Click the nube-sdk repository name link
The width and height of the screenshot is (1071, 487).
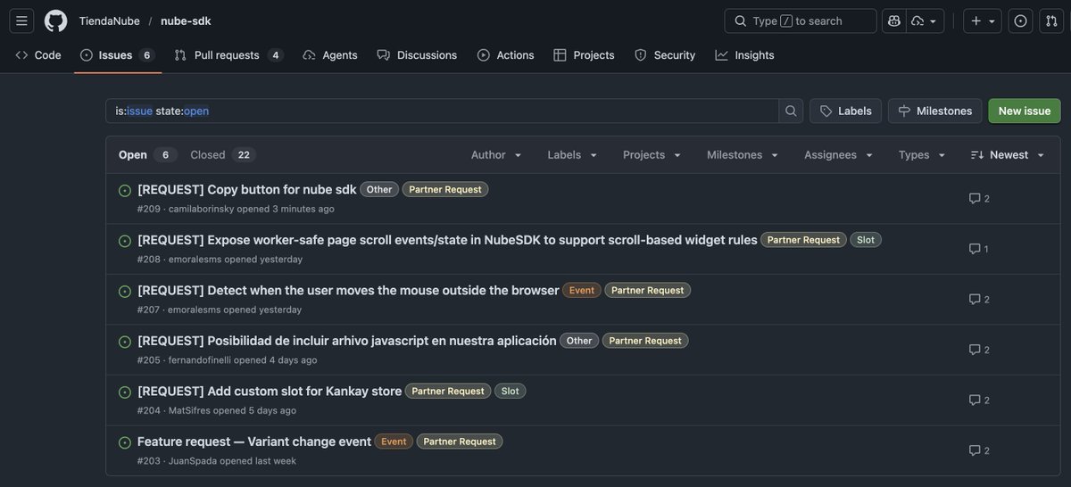[x=186, y=21]
